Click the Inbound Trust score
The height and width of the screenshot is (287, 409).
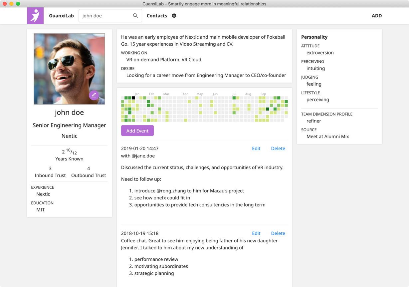pos(50,168)
